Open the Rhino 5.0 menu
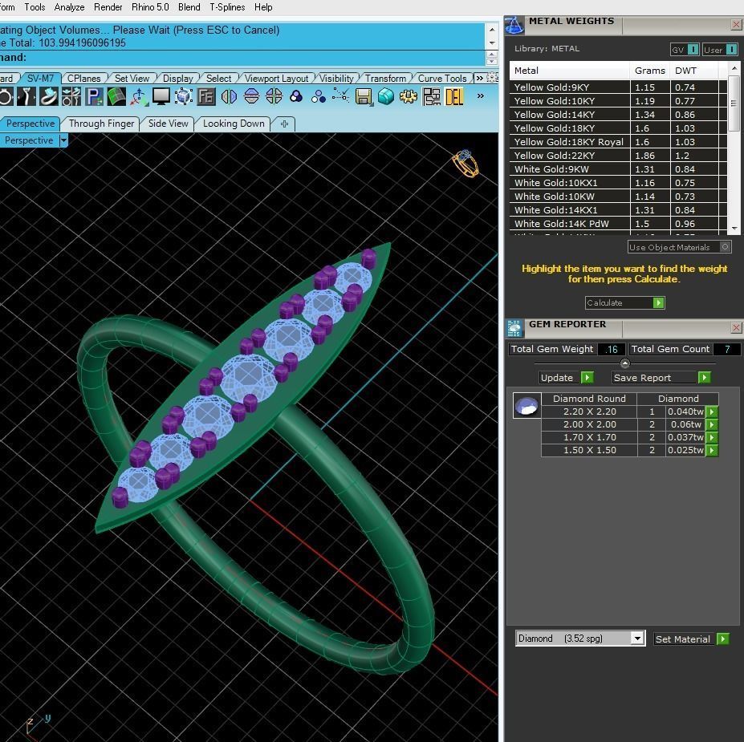Image resolution: width=744 pixels, height=742 pixels. [150, 7]
